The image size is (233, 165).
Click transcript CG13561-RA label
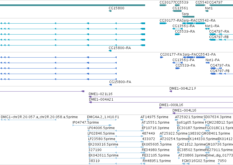[x=183, y=26]
